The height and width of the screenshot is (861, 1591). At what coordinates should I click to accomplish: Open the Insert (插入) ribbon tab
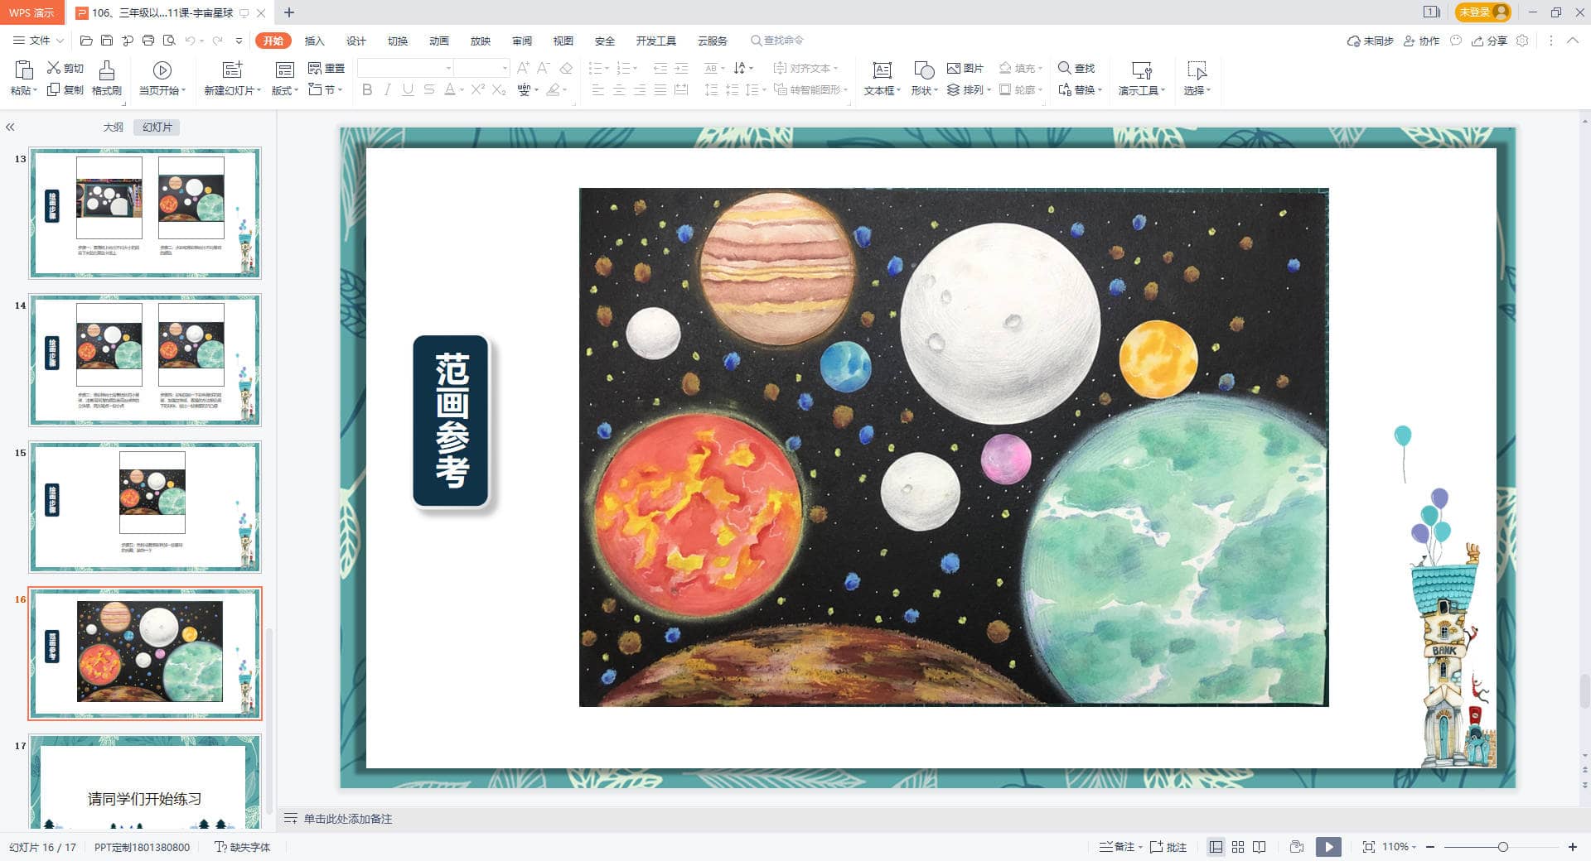point(314,41)
